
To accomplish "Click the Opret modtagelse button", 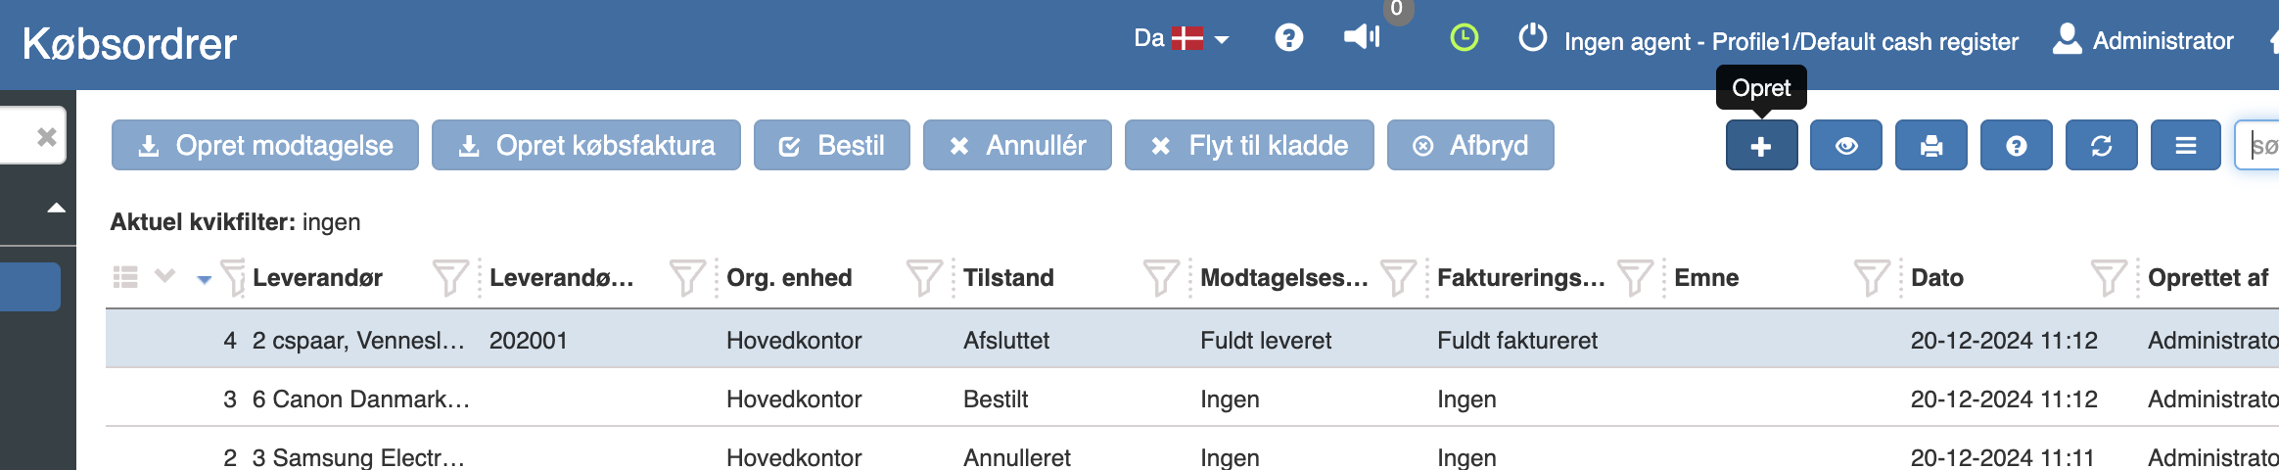I will click(265, 146).
